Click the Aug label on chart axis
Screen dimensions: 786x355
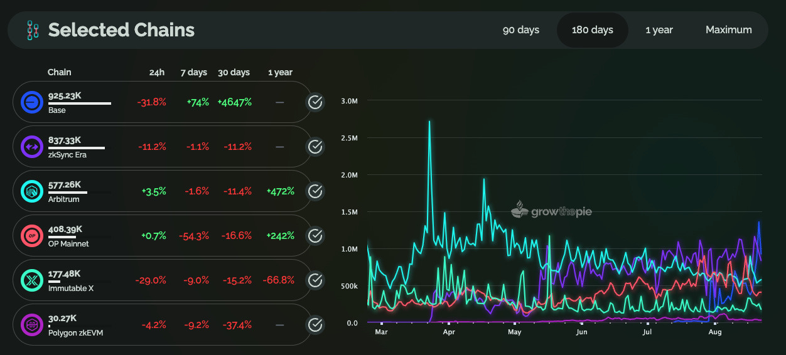click(714, 331)
